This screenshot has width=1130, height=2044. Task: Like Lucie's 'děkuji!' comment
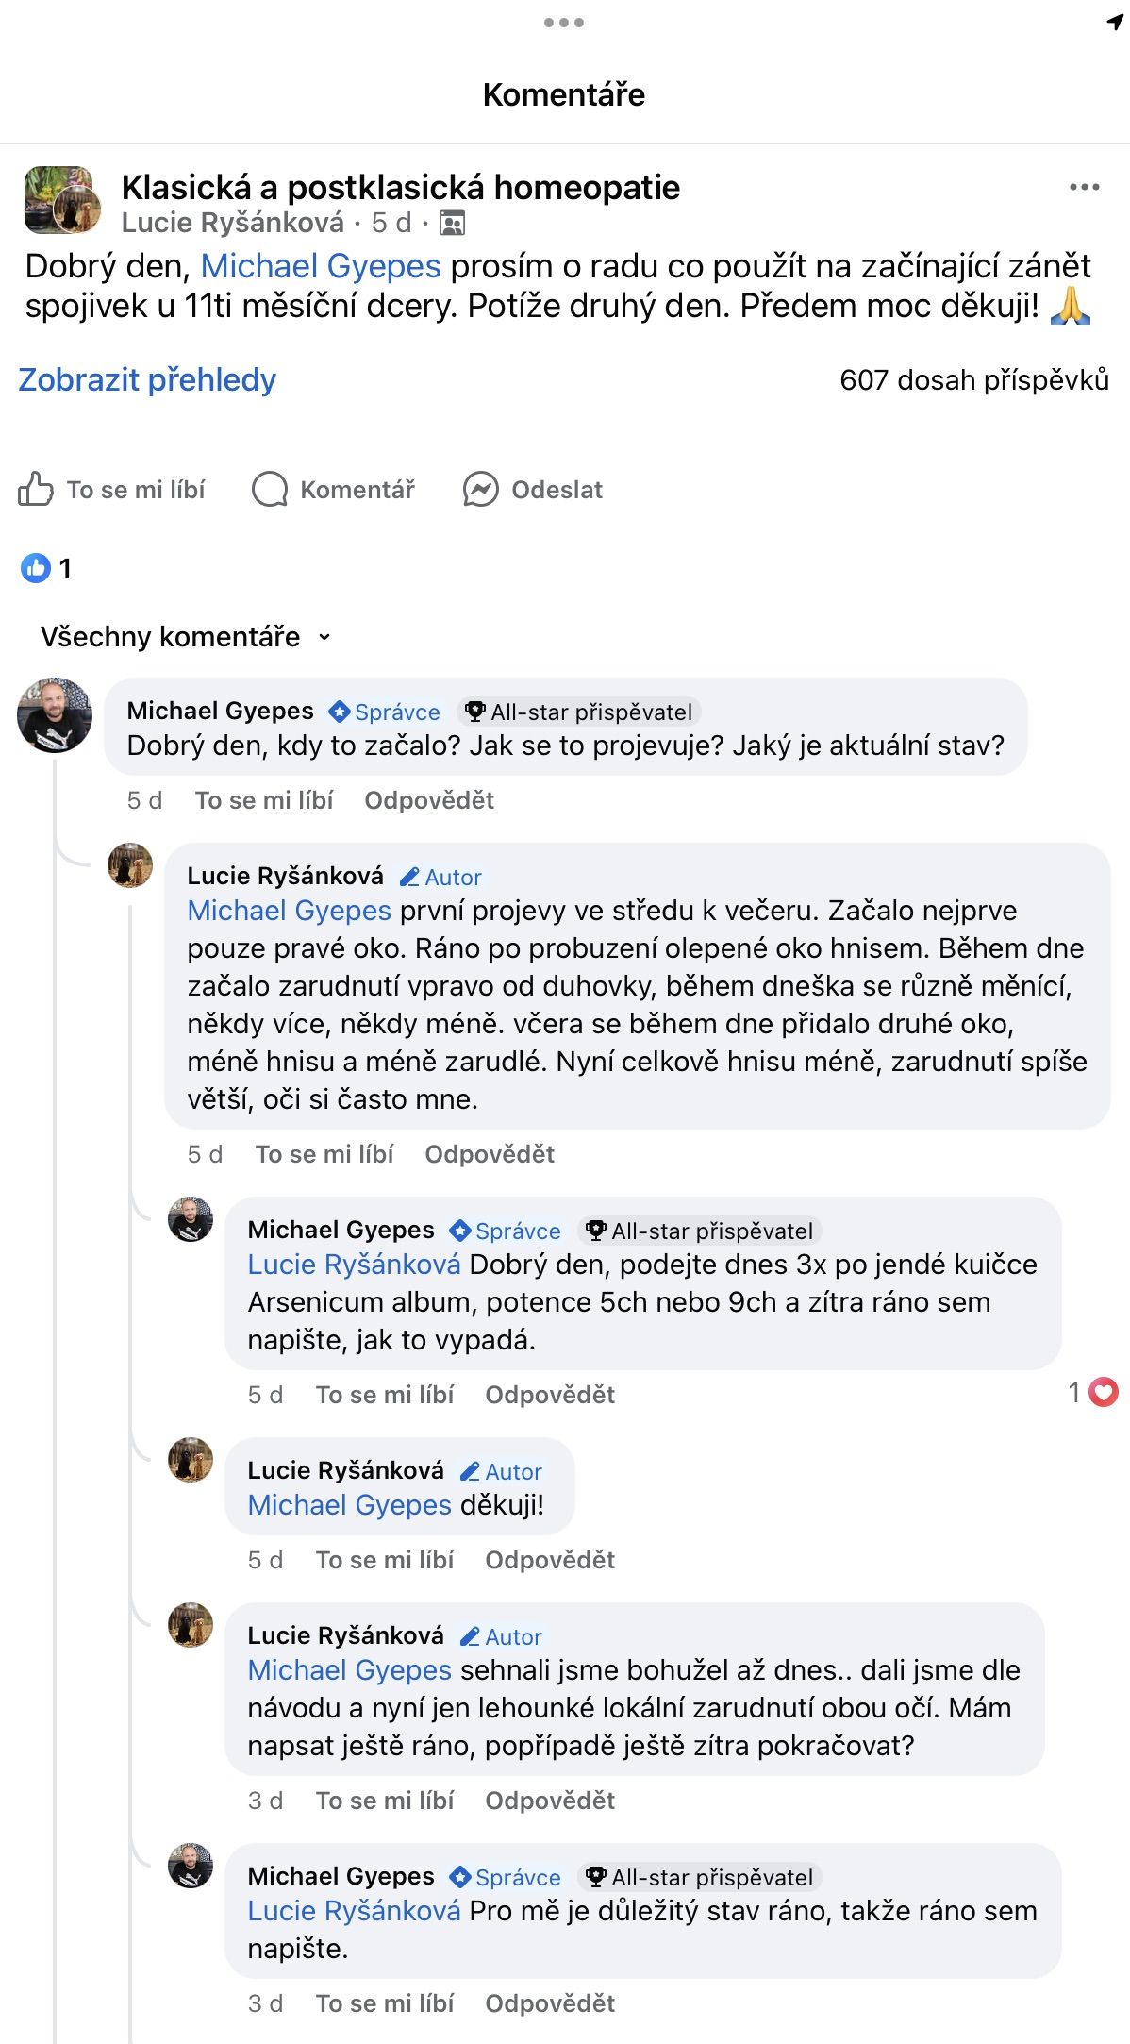(x=385, y=1560)
